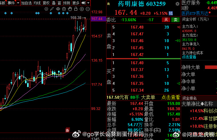217x140 pixels.
Task: Click the 资金排名 header
Action: (x=190, y=98)
